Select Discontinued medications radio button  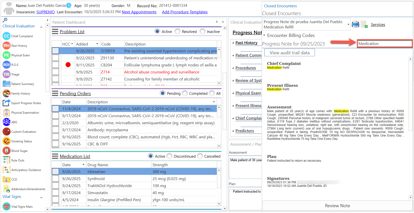pos(169,156)
